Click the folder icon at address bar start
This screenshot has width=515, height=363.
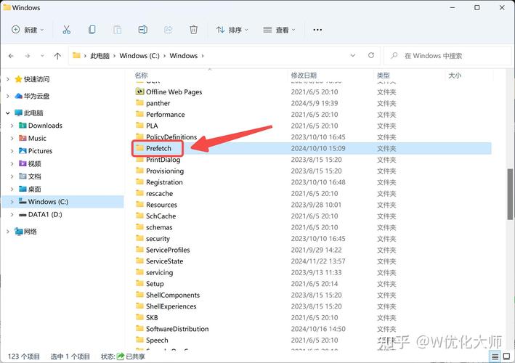76,55
